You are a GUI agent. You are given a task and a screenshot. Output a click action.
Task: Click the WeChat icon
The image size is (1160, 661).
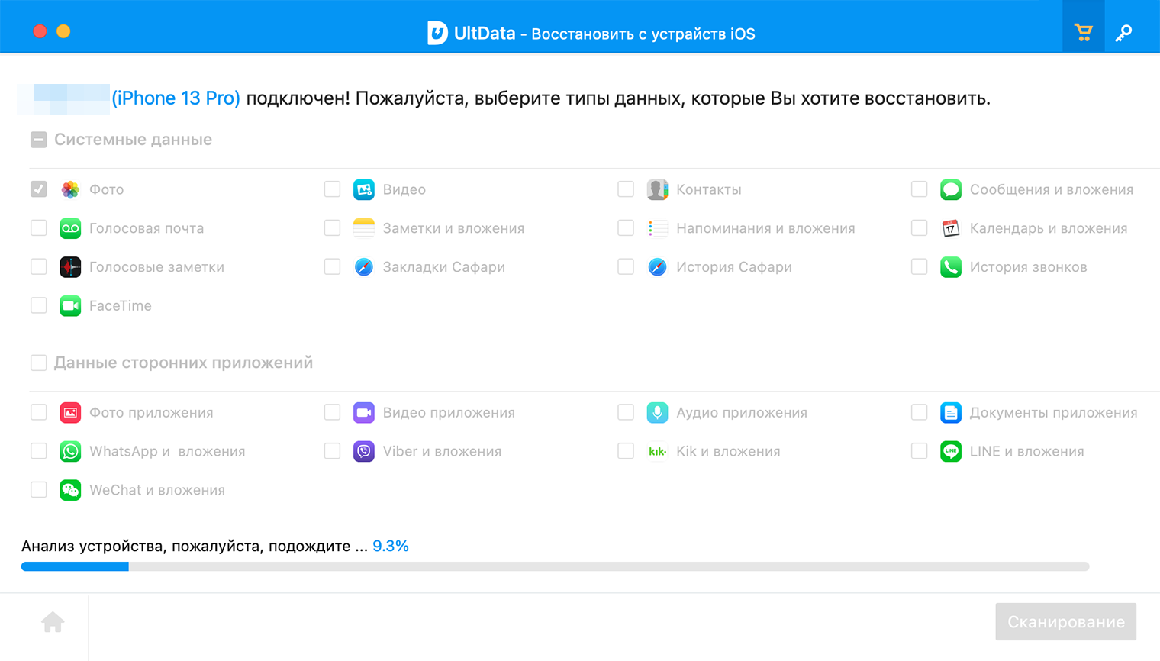pos(70,491)
